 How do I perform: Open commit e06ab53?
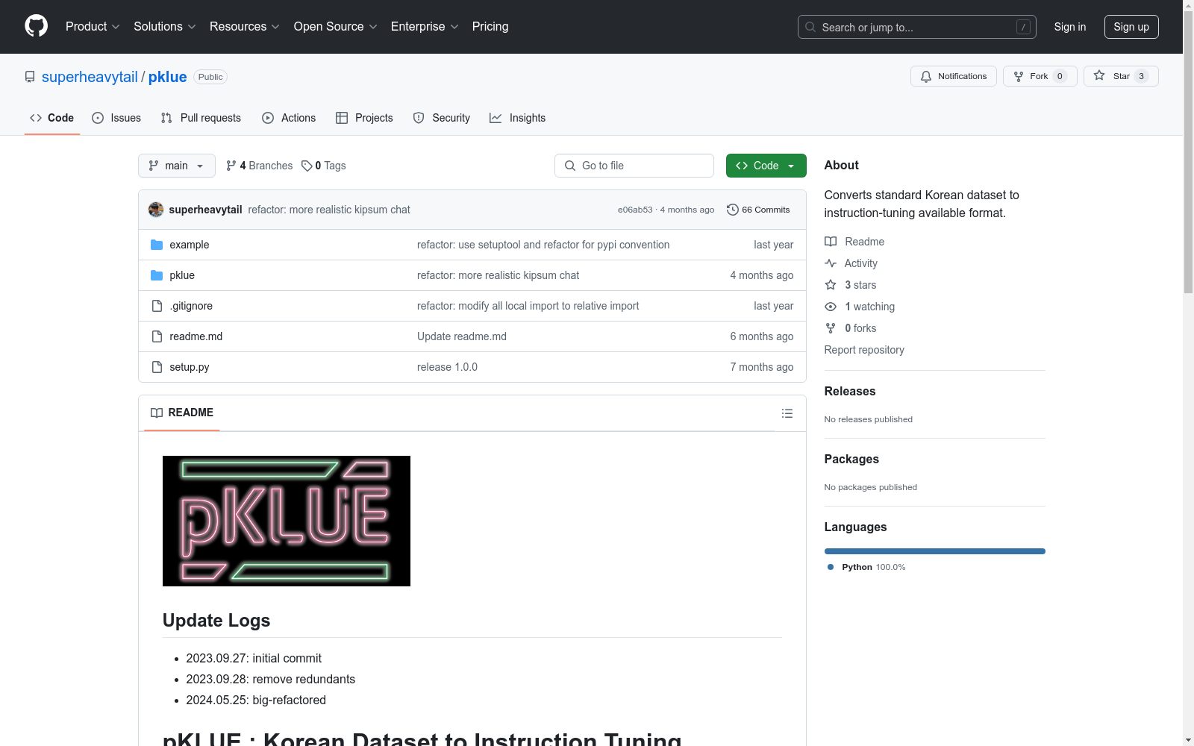[635, 210]
